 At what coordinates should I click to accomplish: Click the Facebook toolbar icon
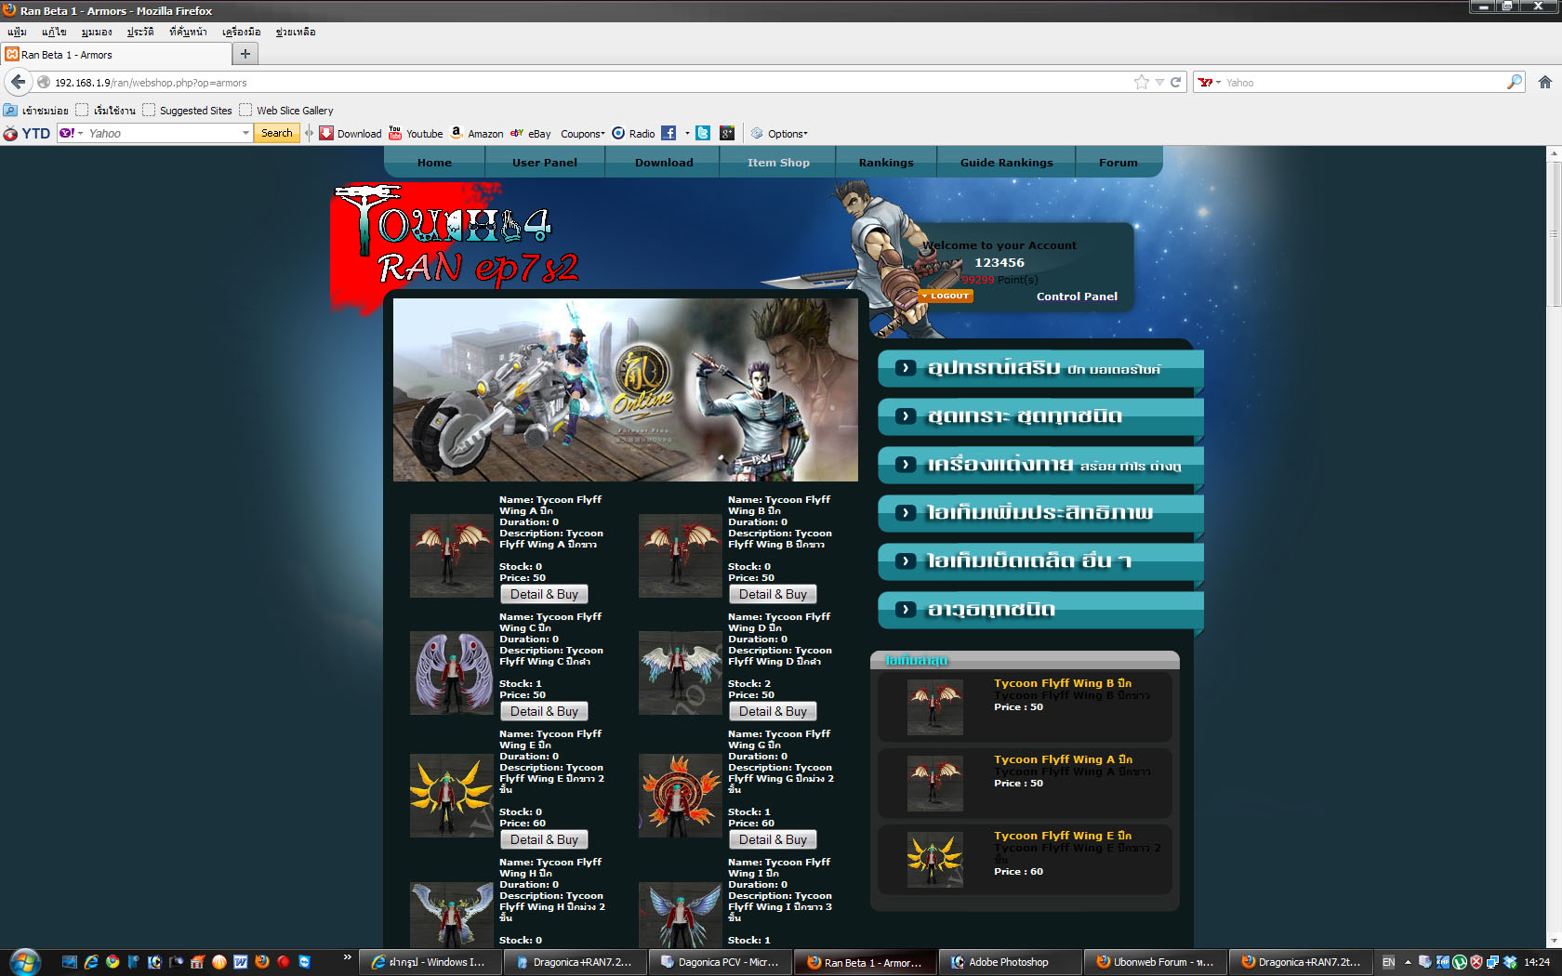[668, 134]
